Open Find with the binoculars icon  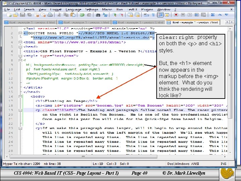98,15
